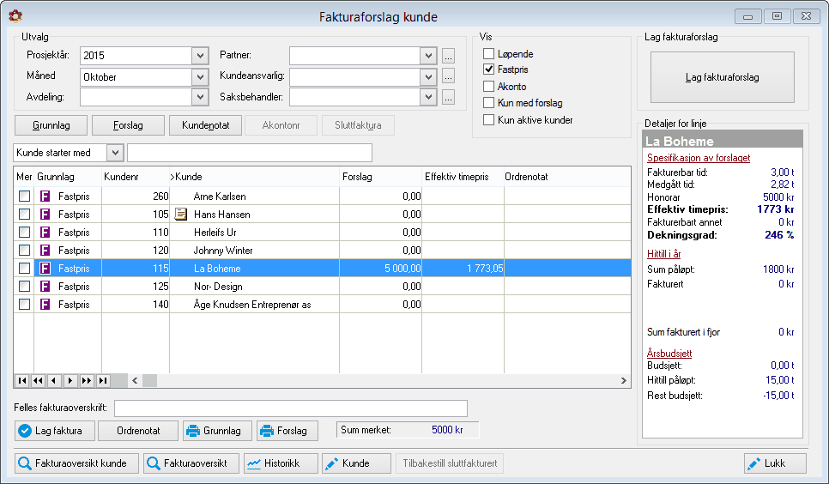
Task: Click the customer search text field
Action: click(x=250, y=153)
